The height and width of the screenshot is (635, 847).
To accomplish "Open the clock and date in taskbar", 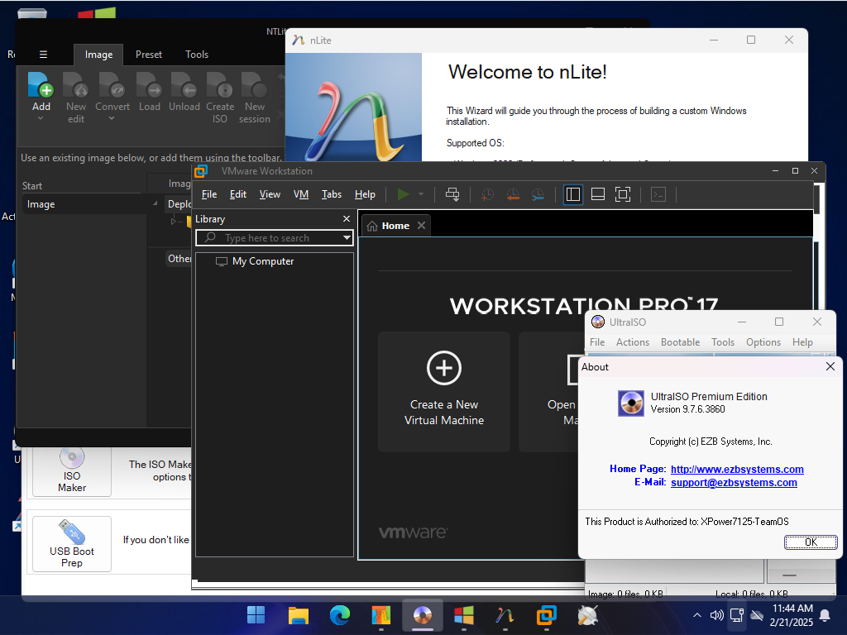I will tap(792, 615).
